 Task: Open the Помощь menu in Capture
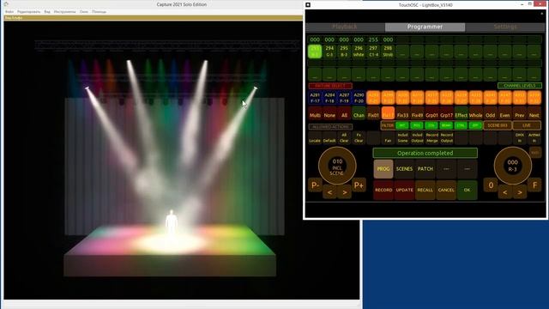point(100,11)
